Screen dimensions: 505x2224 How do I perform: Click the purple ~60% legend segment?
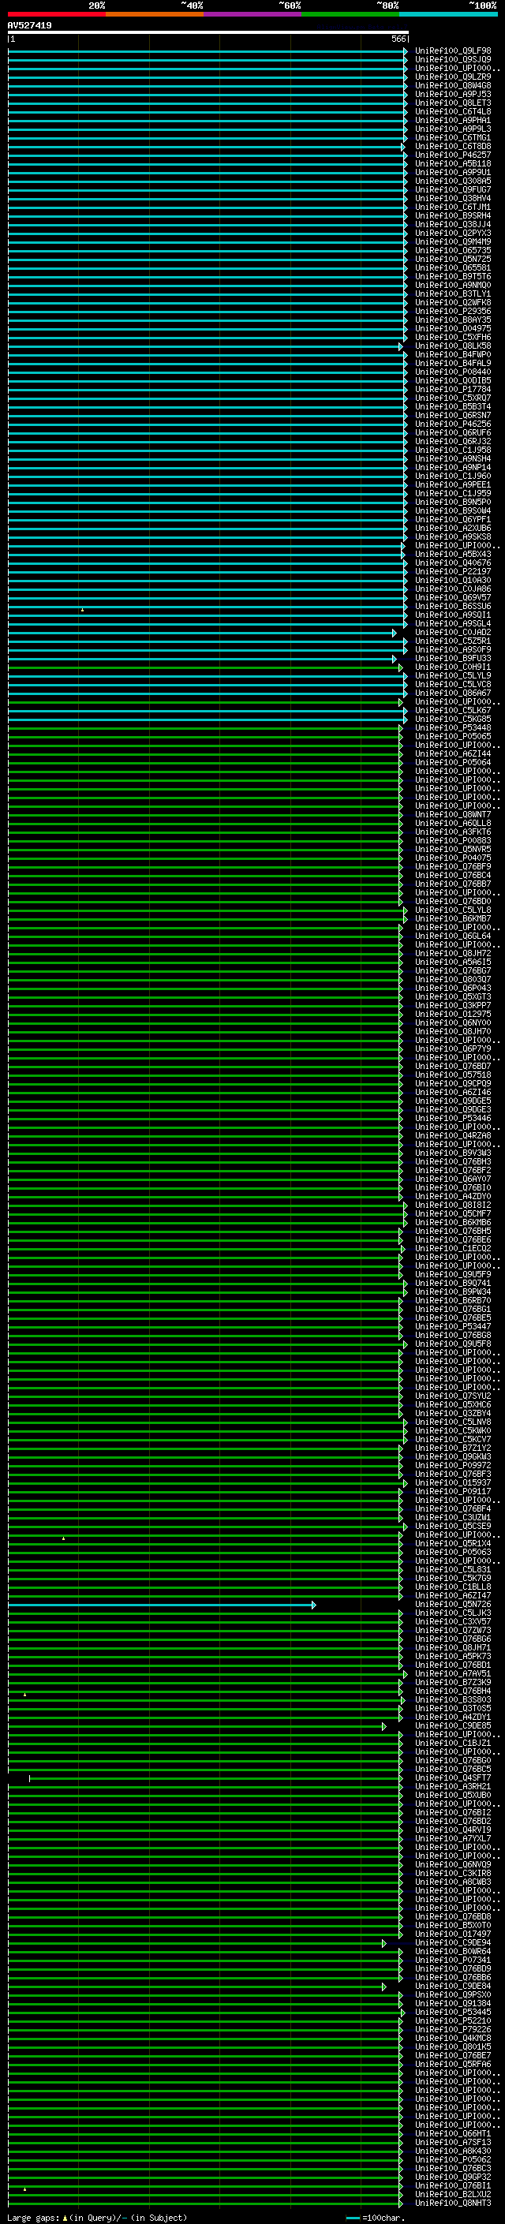(x=253, y=14)
